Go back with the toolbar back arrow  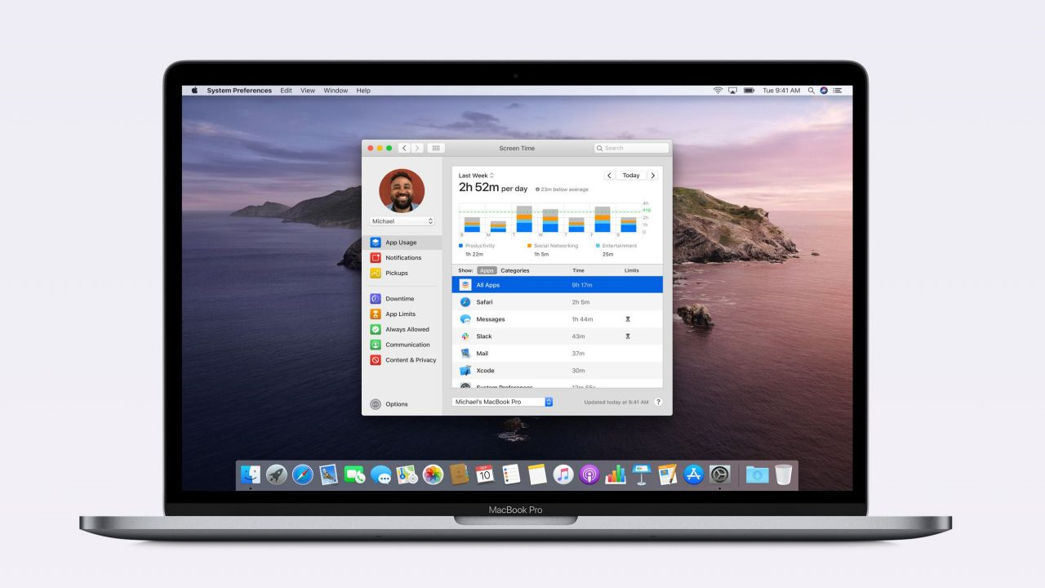click(x=404, y=148)
